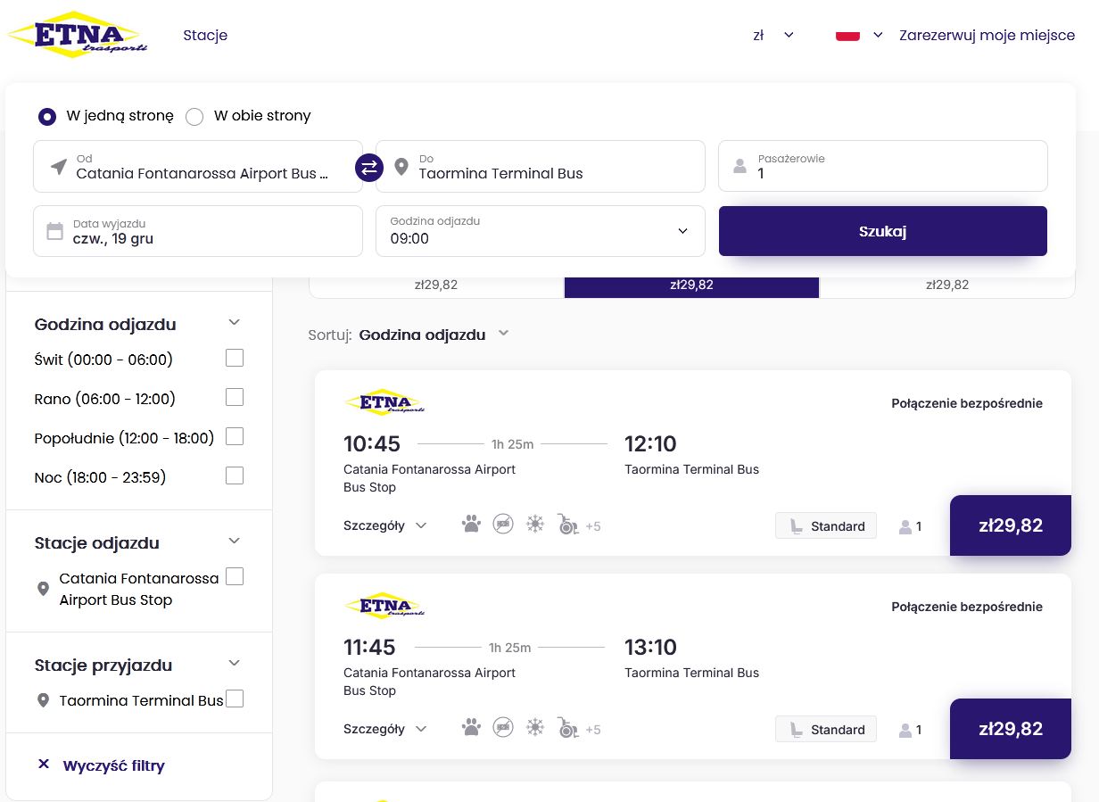1099x802 pixels.
Task: Click no smoking icon on 11:45 trip
Action: pyautogui.click(x=503, y=728)
